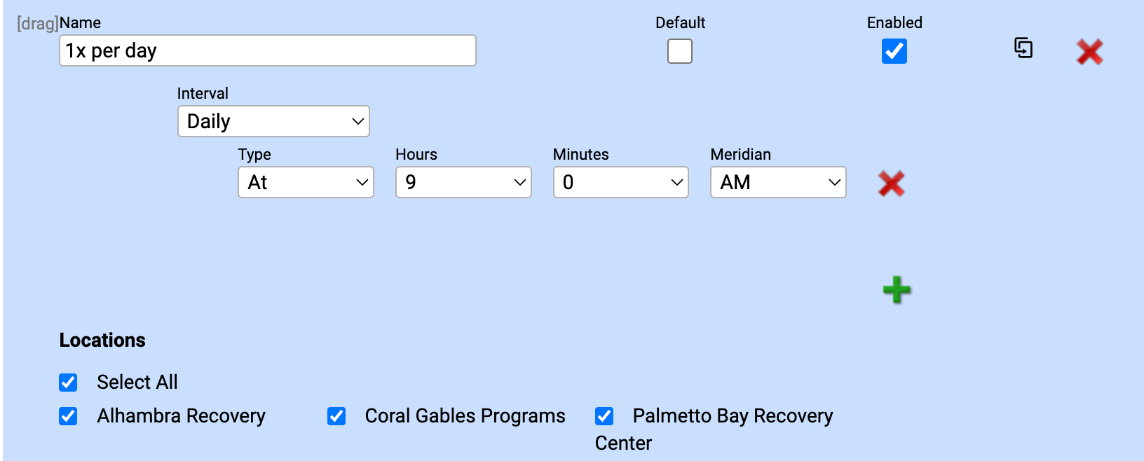Uncheck the Enabled checkbox
Viewport: 1144px width, 461px height.
click(894, 51)
